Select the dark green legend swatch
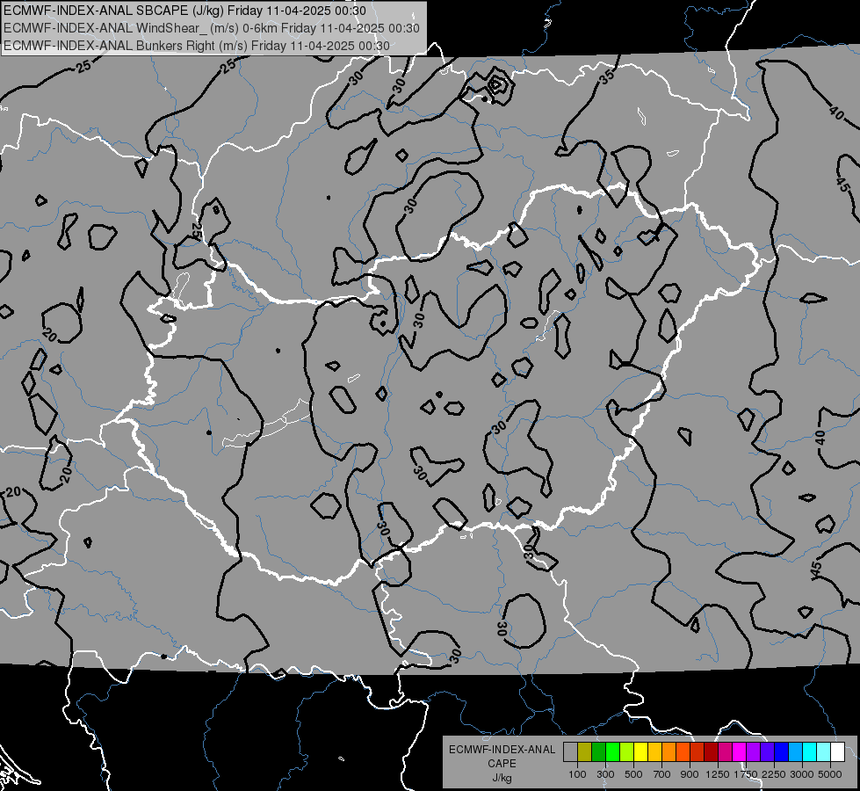 pyautogui.click(x=598, y=752)
